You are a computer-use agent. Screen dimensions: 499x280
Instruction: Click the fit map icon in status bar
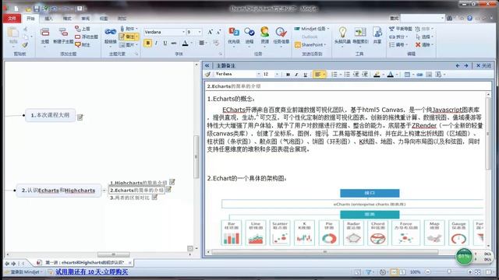tap(477, 272)
